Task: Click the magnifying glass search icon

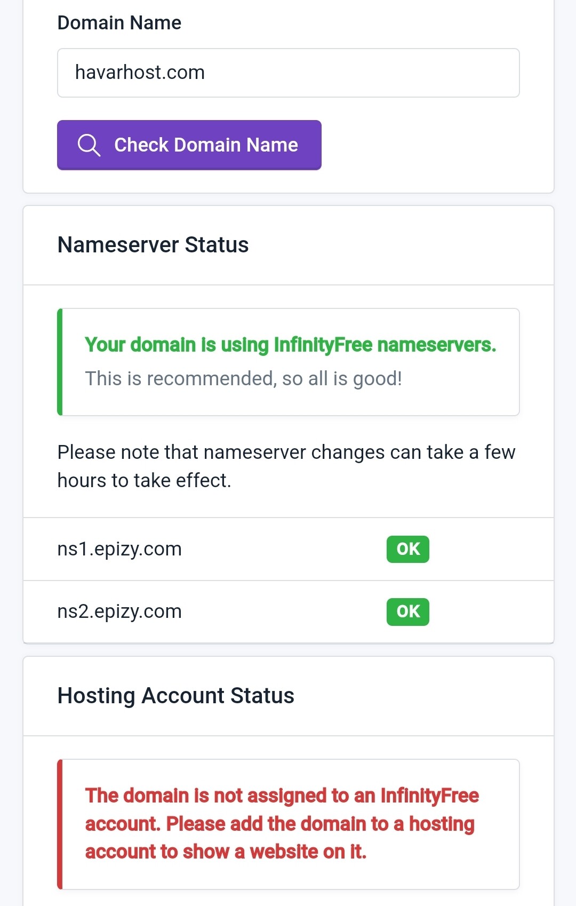Action: tap(89, 145)
